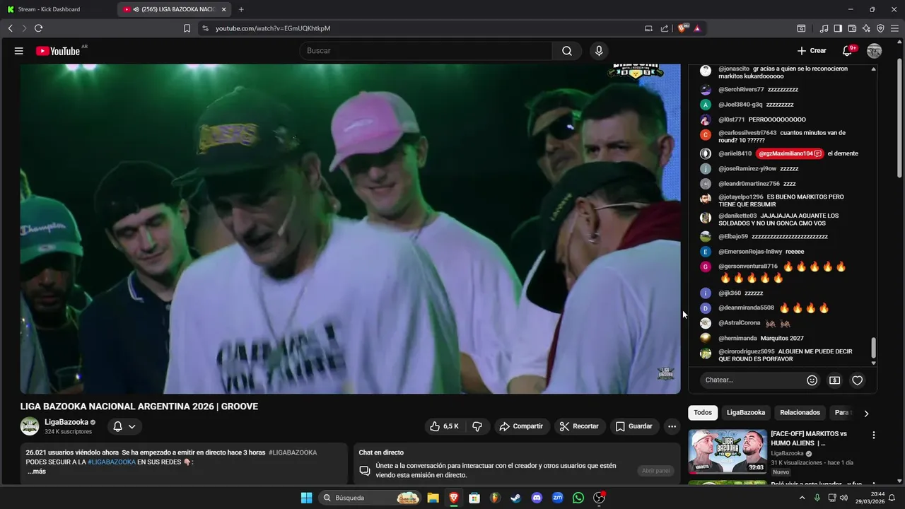Open the Windows Start menu
This screenshot has width=905, height=509.
(306, 498)
